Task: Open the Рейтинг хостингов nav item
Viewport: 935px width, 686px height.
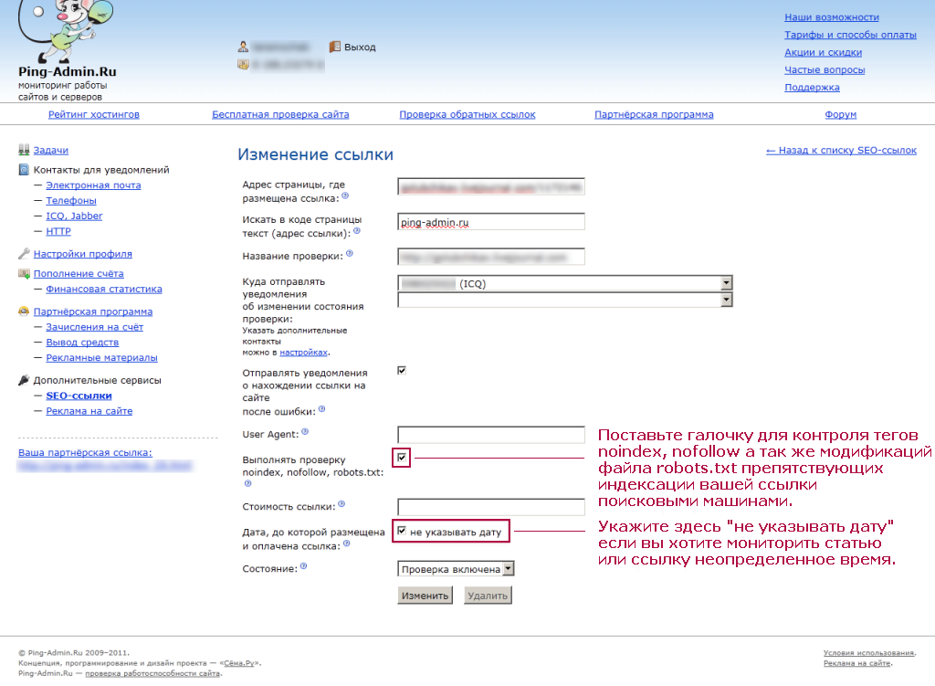Action: [94, 114]
